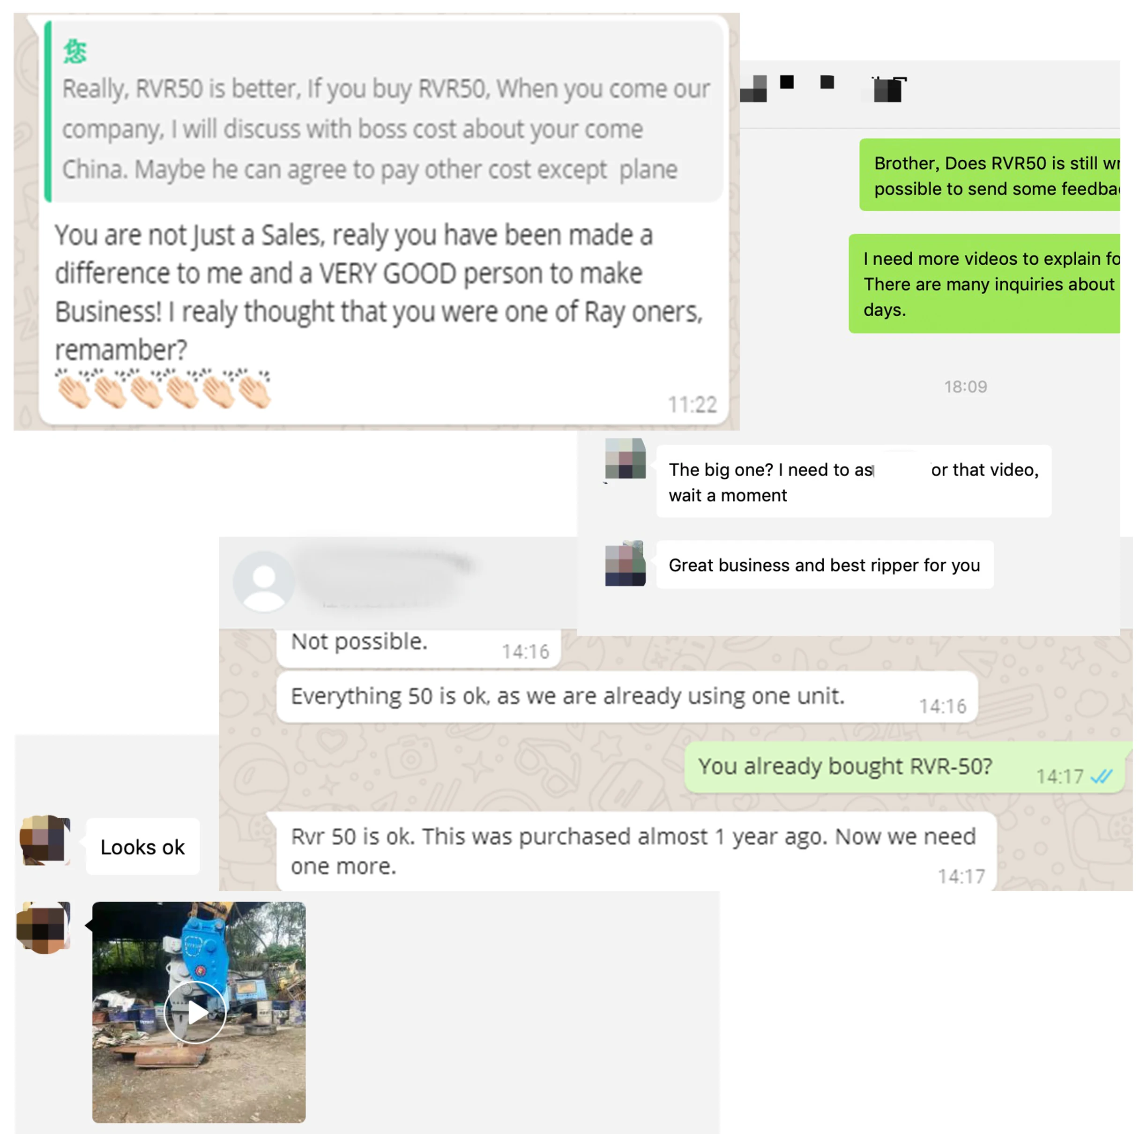1147x1147 pixels.
Task: Select the Great business and best ripper message
Action: point(824,565)
